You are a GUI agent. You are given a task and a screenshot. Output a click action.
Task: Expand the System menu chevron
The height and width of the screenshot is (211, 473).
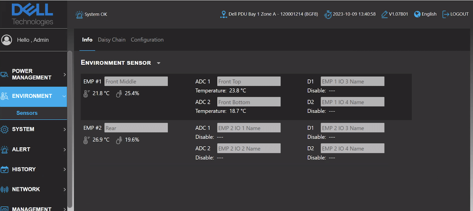tap(65, 129)
